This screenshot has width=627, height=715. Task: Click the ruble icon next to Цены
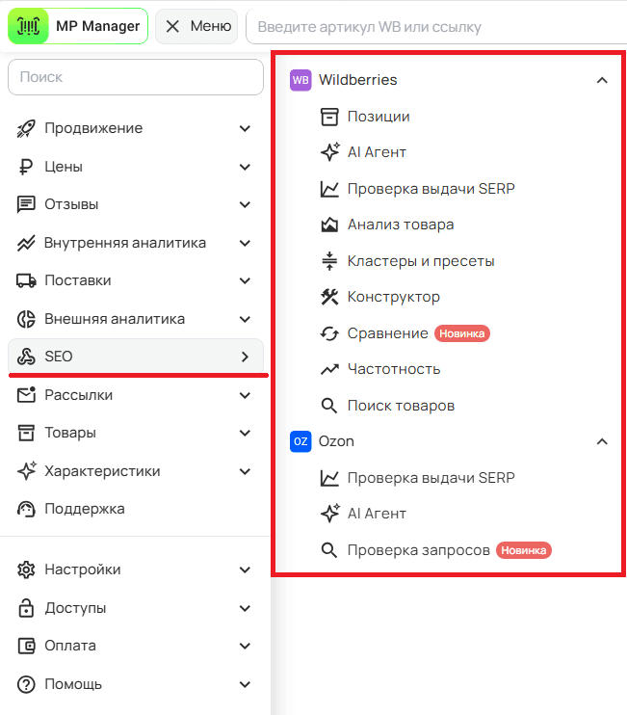tap(26, 167)
